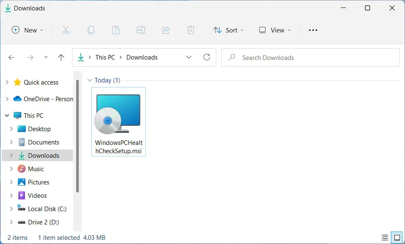Viewport: 405px width, 244px height.
Task: Minimize the Downloads window
Action: coord(343,8)
